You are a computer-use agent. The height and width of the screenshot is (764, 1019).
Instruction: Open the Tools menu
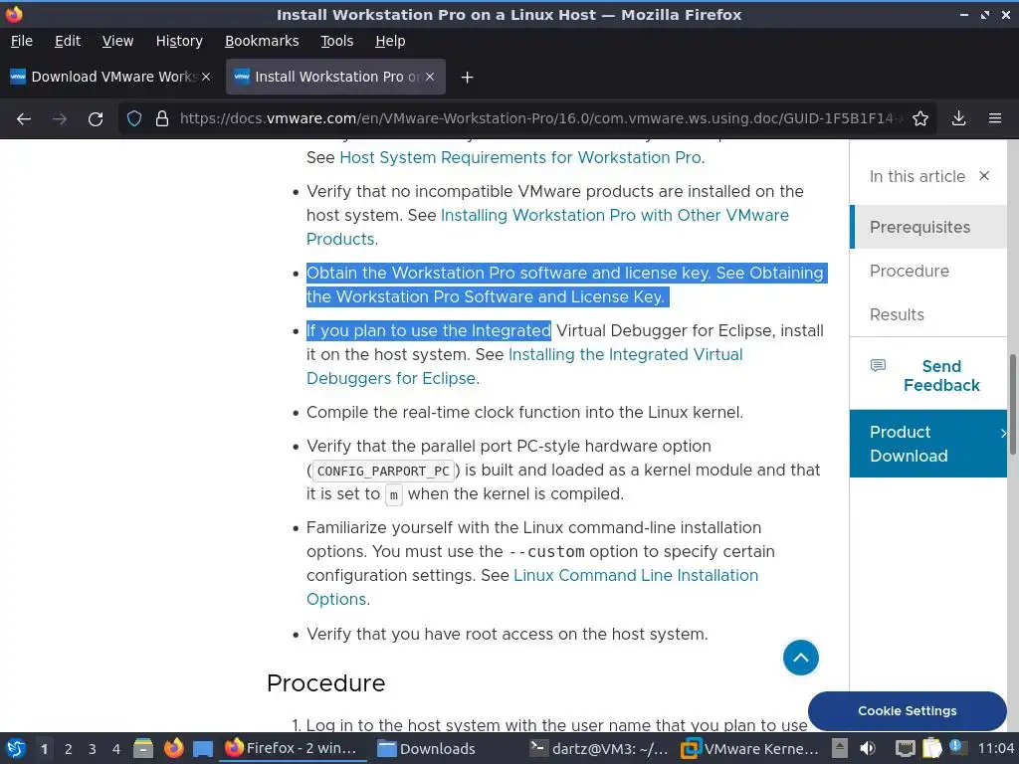tap(336, 41)
